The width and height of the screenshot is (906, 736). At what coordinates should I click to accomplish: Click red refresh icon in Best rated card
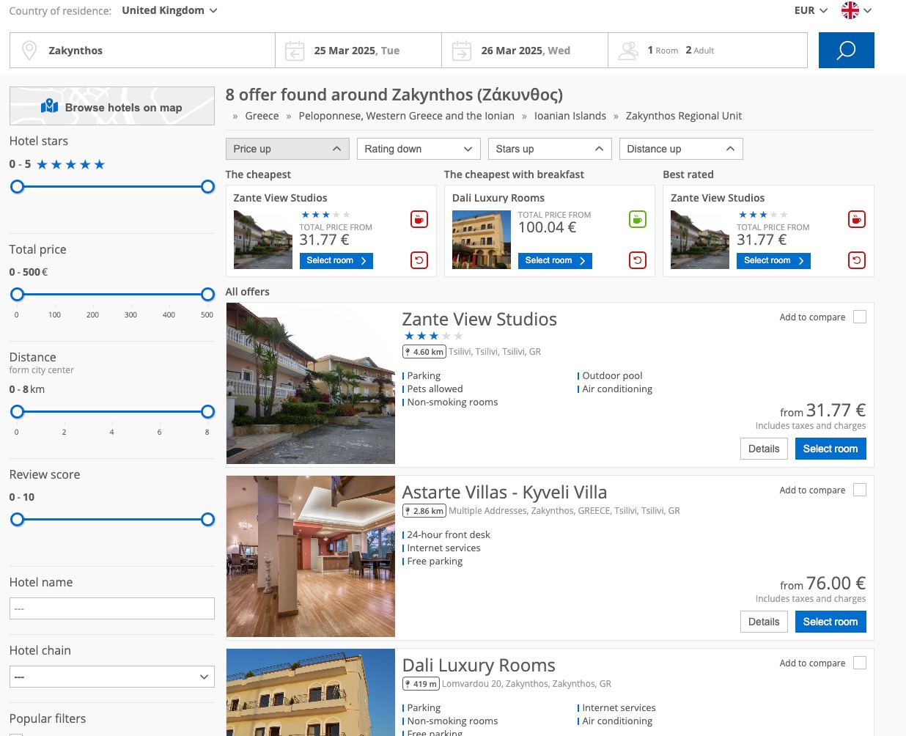point(857,260)
